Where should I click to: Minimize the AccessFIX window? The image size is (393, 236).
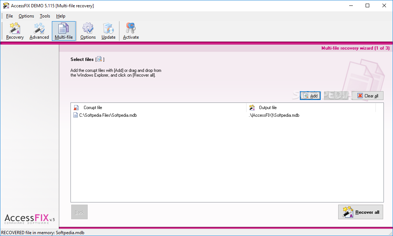(351, 5)
